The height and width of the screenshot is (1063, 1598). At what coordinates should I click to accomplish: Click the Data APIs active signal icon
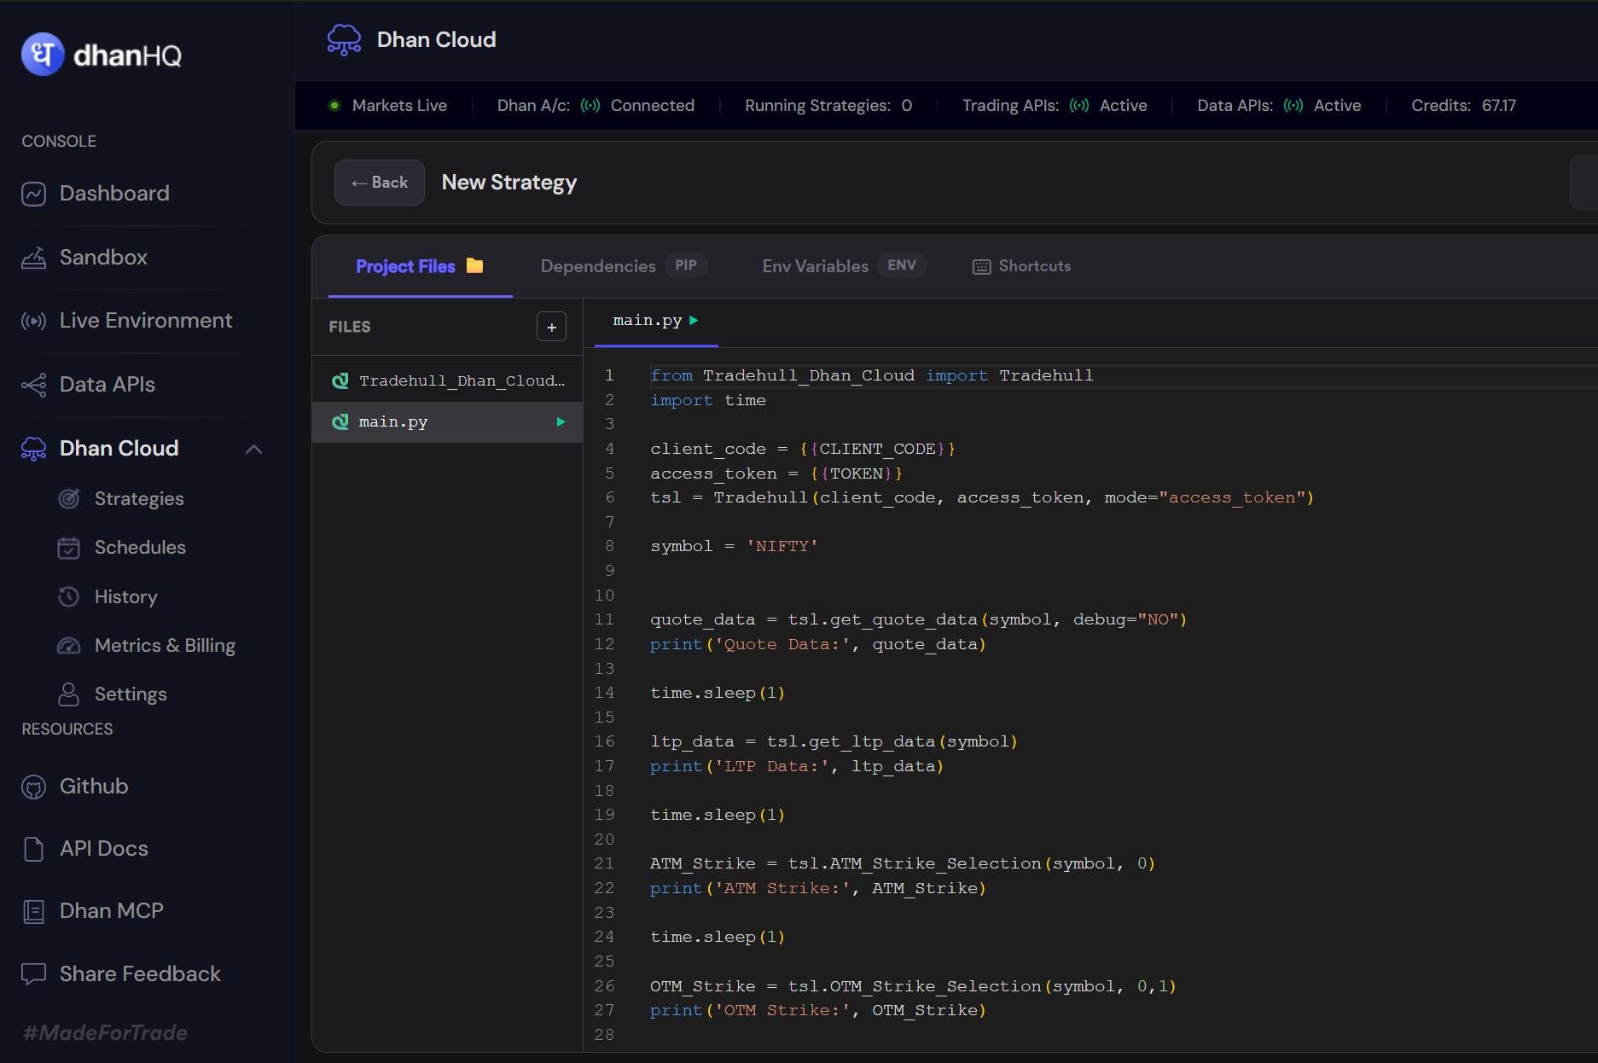(x=1293, y=106)
